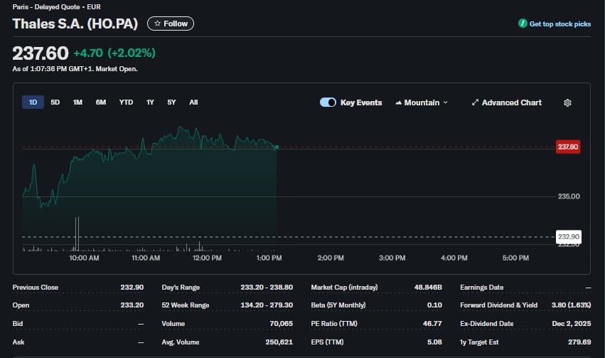Image resolution: width=605 pixels, height=358 pixels.
Task: Open Advanced Chart
Action: (x=507, y=102)
